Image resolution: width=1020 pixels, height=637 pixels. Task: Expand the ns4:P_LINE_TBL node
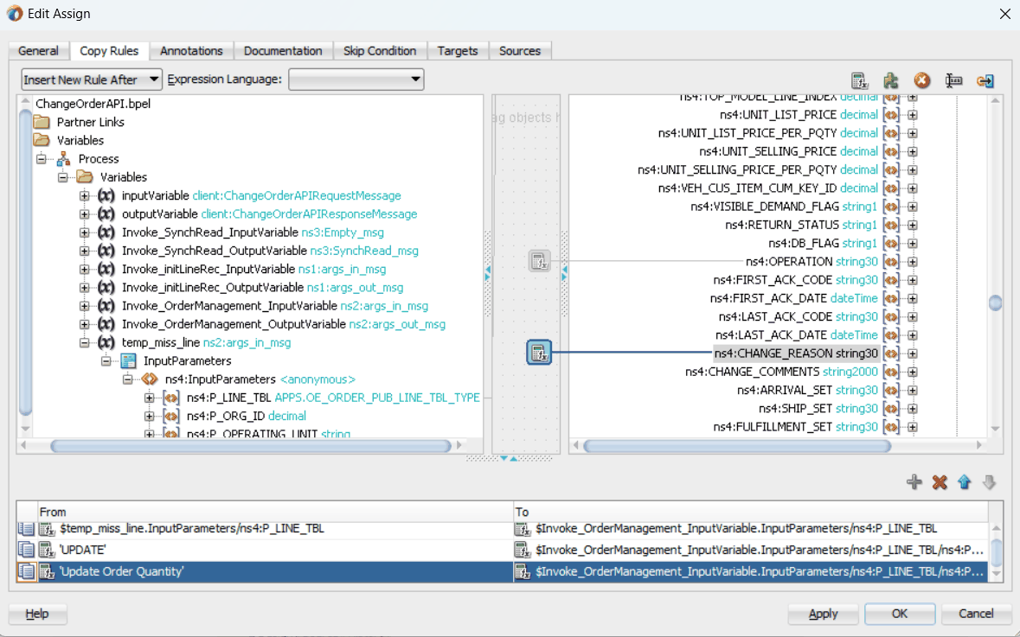tap(149, 398)
